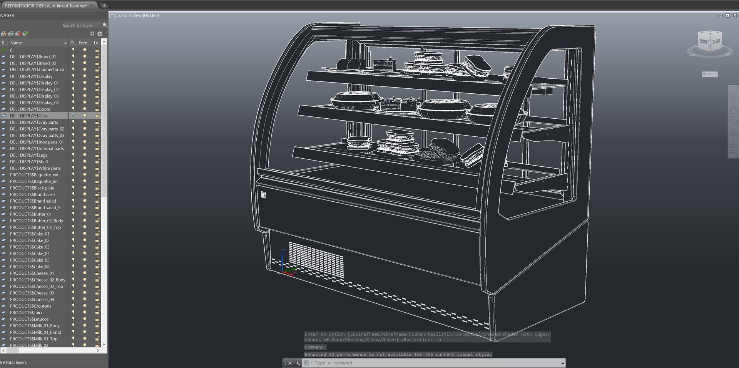Select the Zoom Extents tool
The width and height of the screenshot is (739, 368).
732,121
